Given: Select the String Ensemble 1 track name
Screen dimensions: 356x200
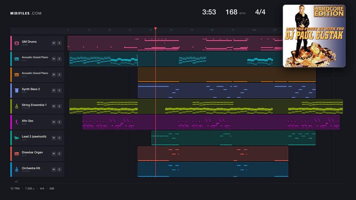Looking at the screenshot, I should coord(34,105).
